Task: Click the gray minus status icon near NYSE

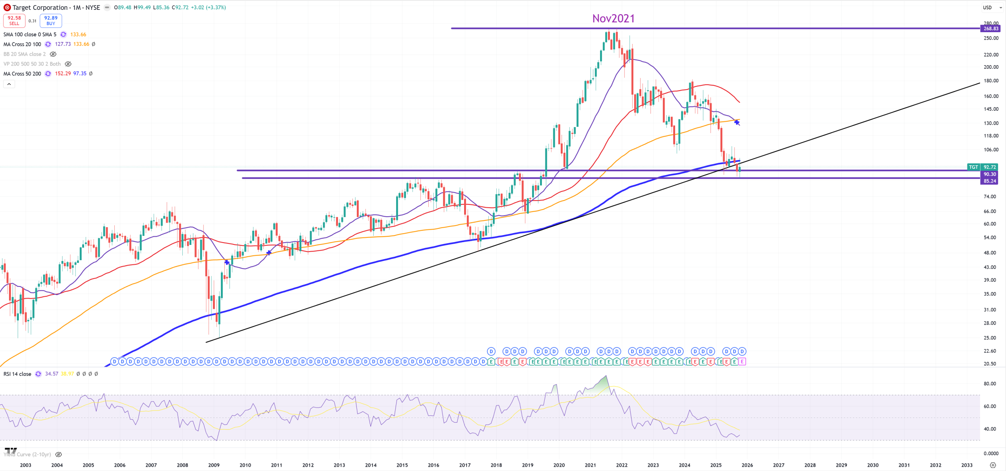Action: (107, 7)
